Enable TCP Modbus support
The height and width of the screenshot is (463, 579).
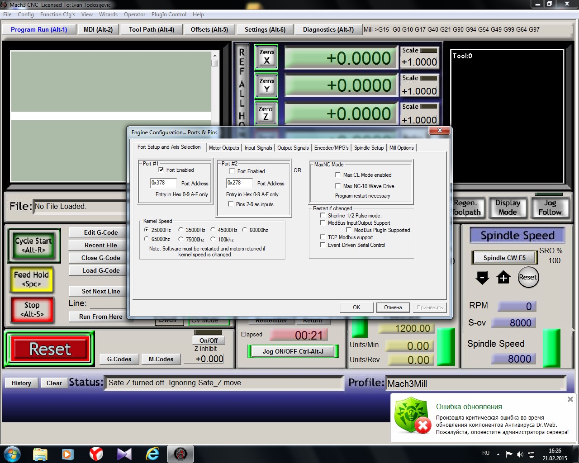tap(323, 237)
